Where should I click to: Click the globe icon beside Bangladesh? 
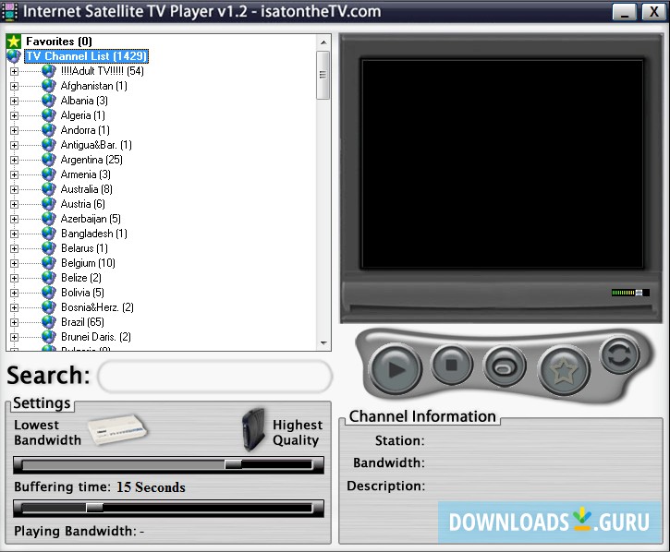(49, 234)
